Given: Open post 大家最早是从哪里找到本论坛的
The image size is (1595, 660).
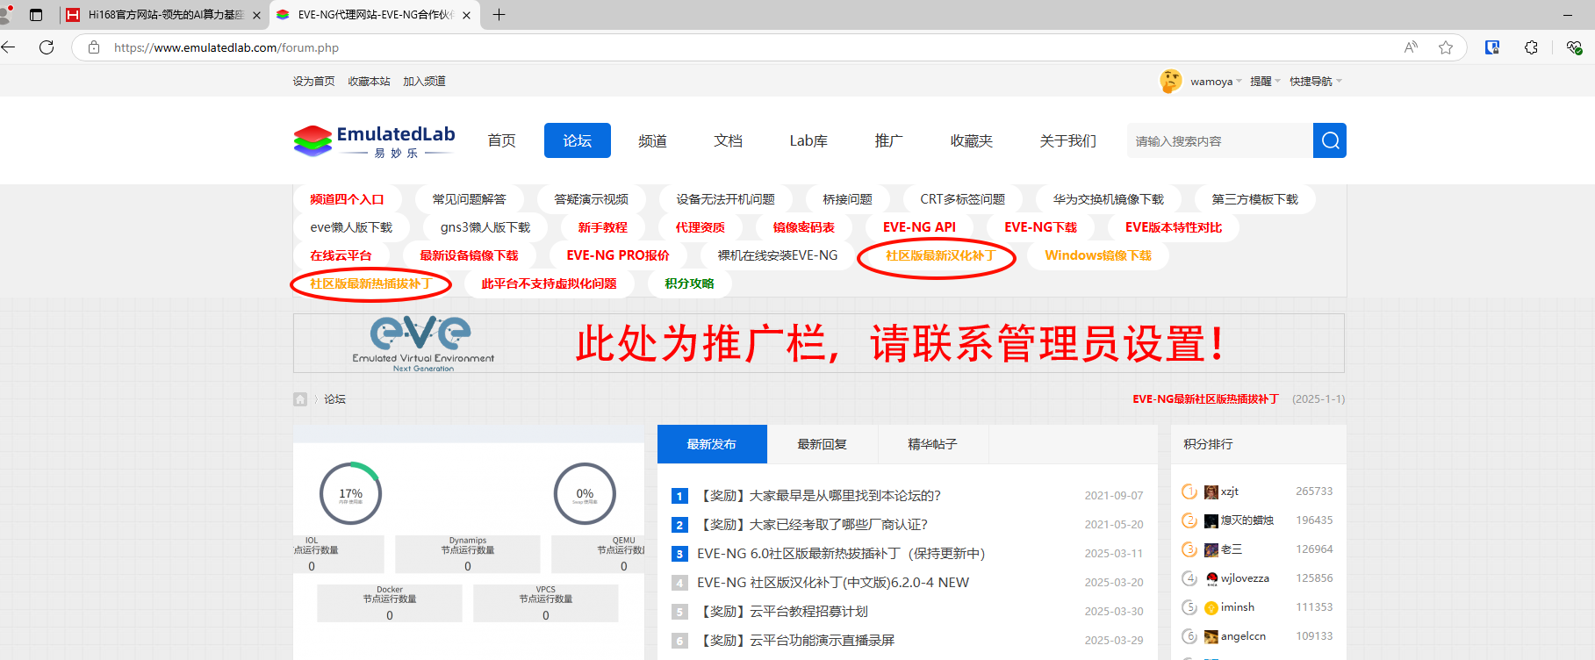Looking at the screenshot, I should pos(819,496).
